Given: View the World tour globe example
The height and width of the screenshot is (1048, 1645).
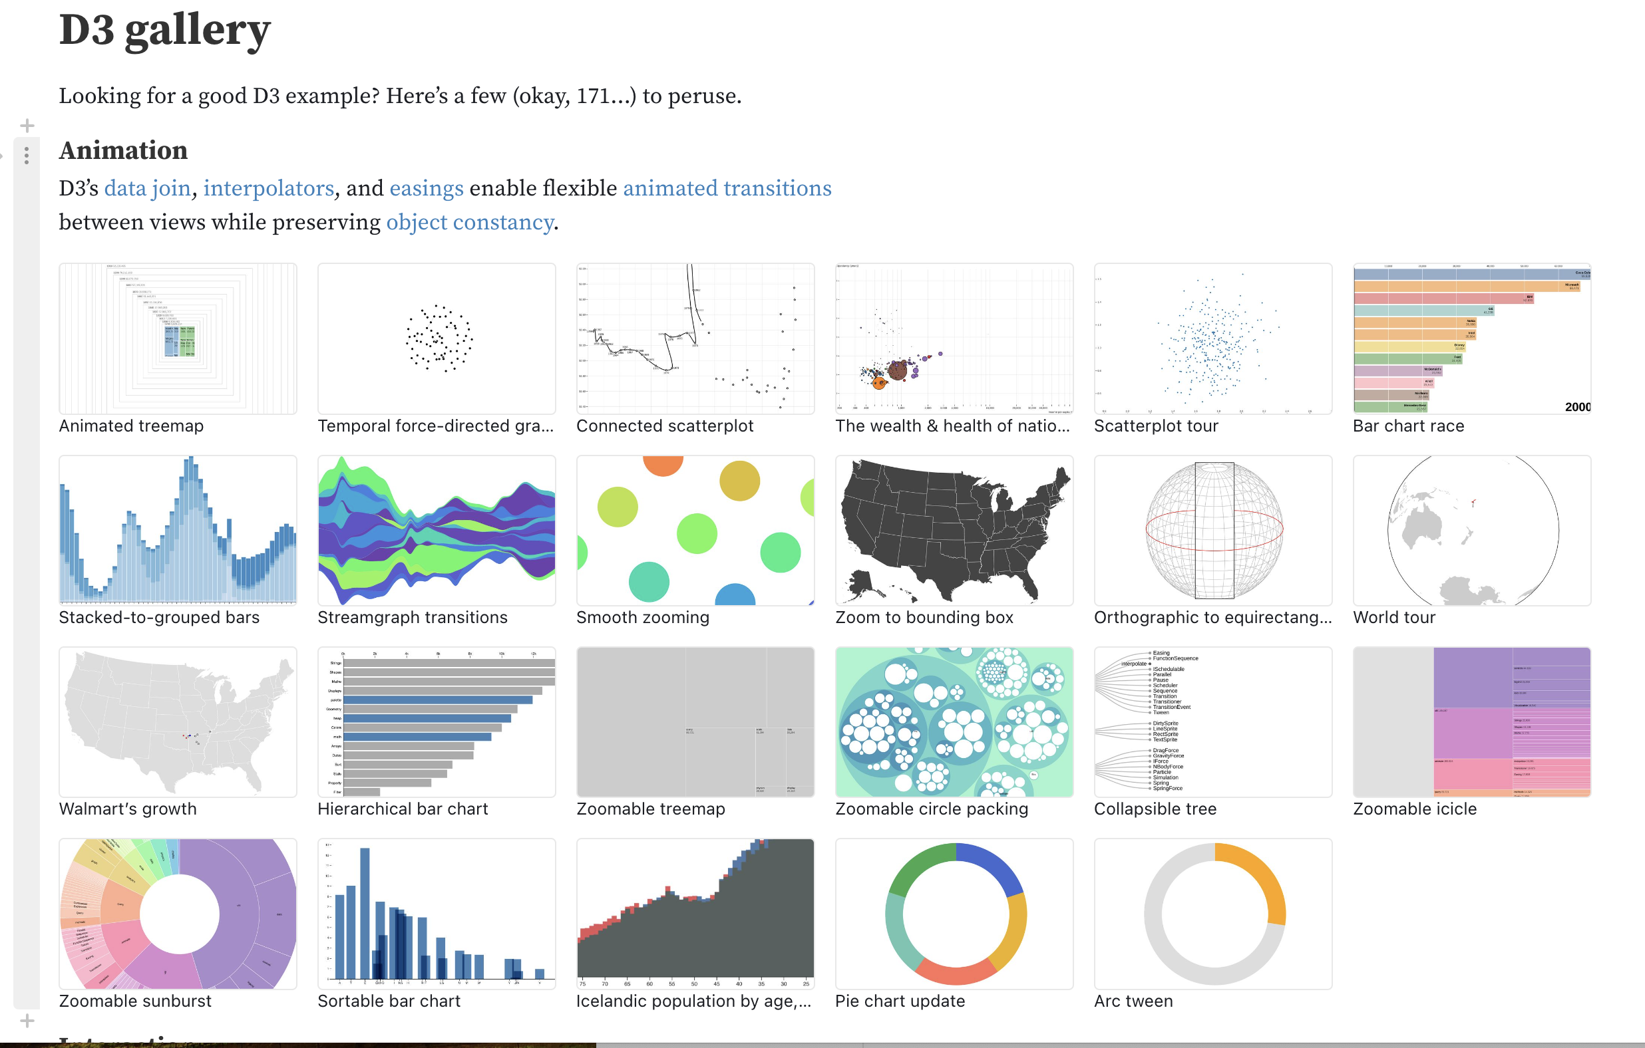Looking at the screenshot, I should pyautogui.click(x=1471, y=531).
